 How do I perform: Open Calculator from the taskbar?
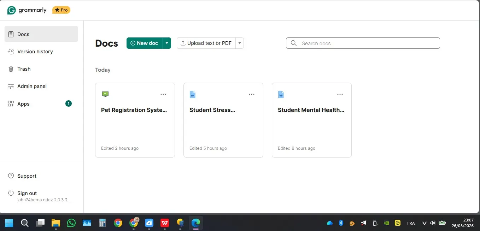coord(103,223)
